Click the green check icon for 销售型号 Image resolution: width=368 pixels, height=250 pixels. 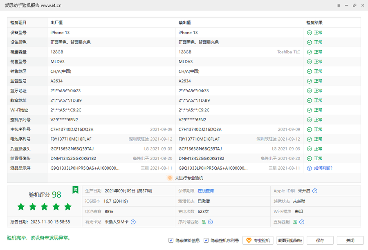(x=310, y=62)
